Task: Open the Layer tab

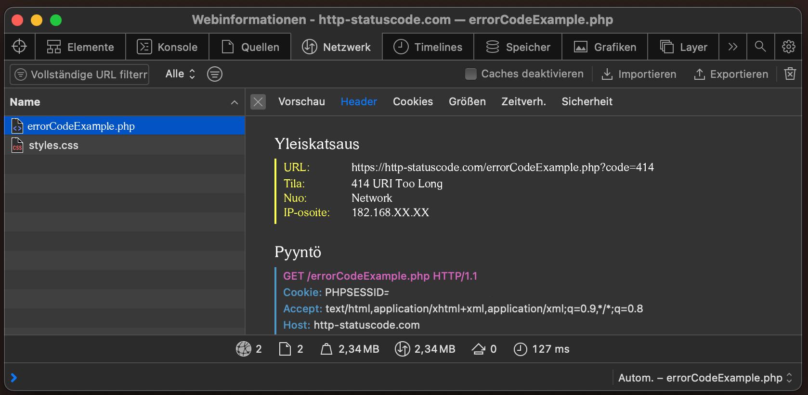Action: point(683,47)
